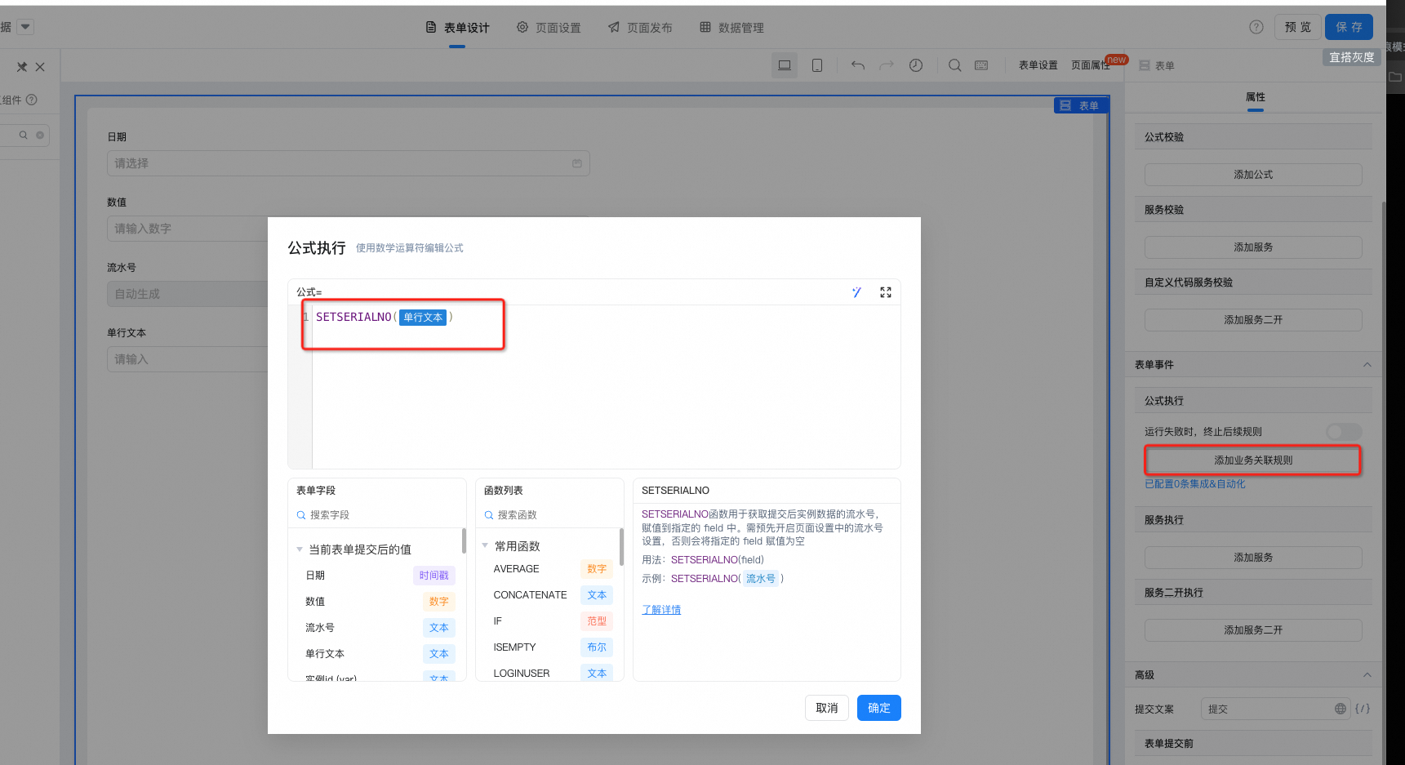The image size is (1405, 765).
Task: Click the search magnifier in toolbar
Action: pos(954,65)
